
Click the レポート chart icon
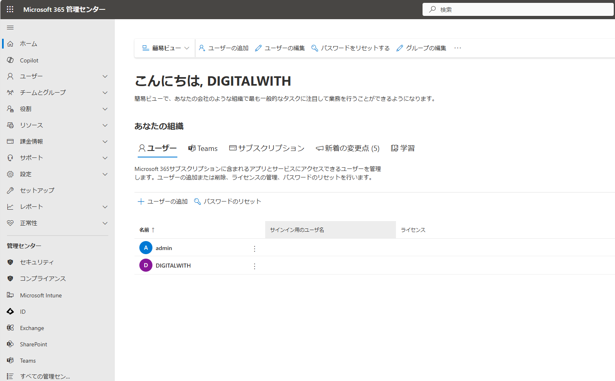point(10,207)
